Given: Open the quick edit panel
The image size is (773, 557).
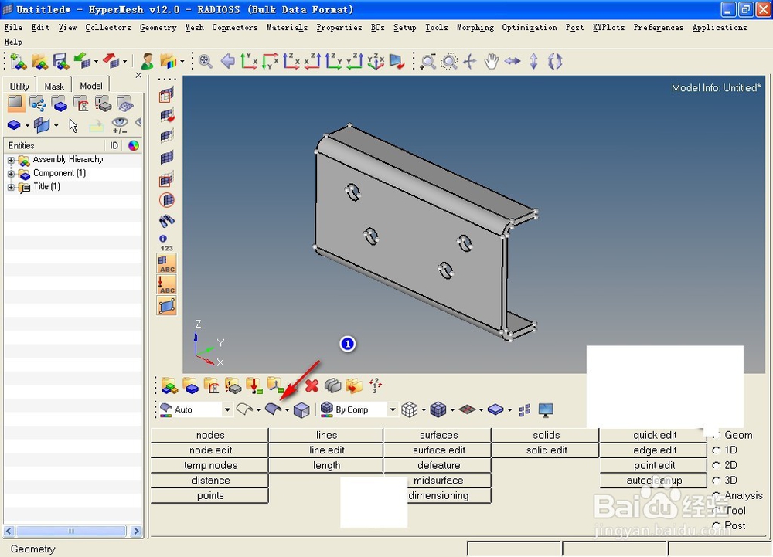Looking at the screenshot, I should [x=654, y=435].
